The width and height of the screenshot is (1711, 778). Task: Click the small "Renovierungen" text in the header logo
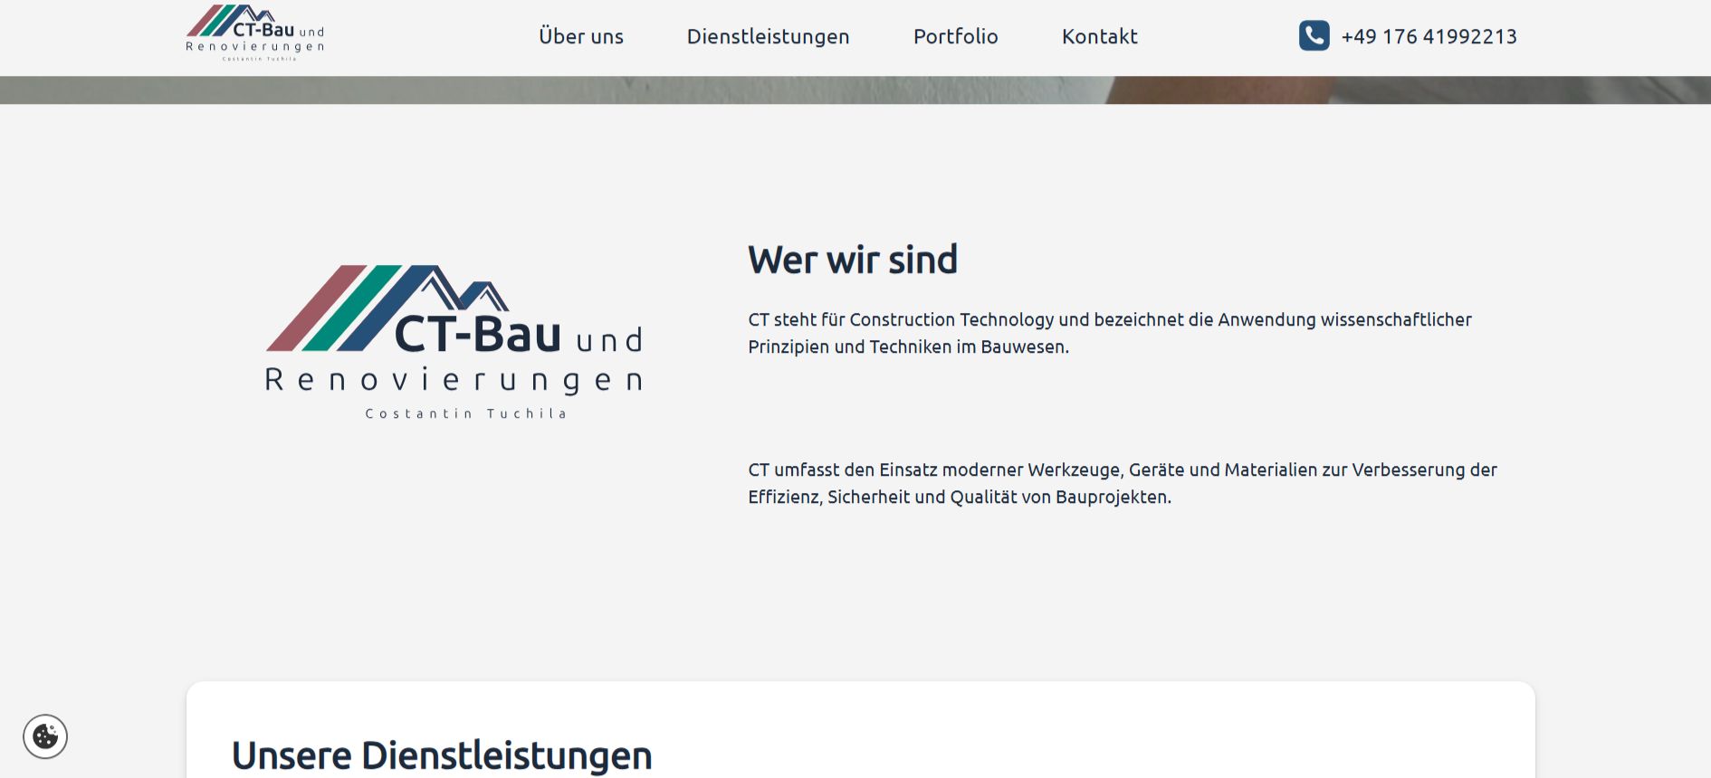254,47
